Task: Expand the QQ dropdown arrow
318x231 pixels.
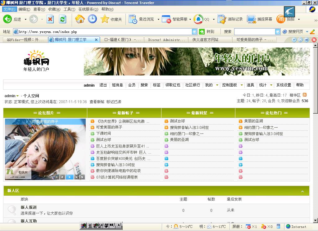Action: click(214, 20)
